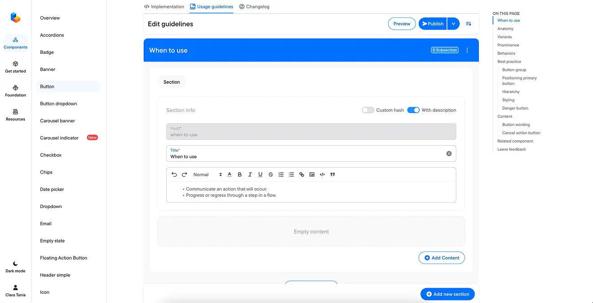Jump to Prominence on this page
This screenshot has height=303, width=593.
[x=508, y=45]
